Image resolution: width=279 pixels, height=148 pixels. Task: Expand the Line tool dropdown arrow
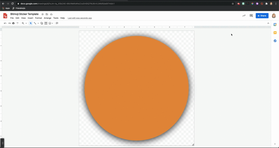tap(38, 23)
